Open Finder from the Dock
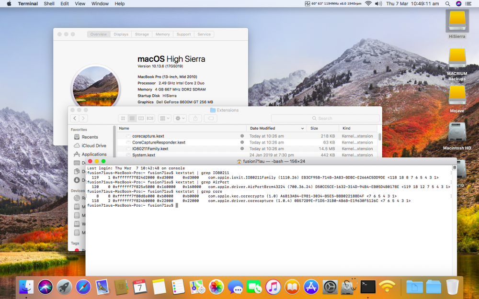 [26, 287]
